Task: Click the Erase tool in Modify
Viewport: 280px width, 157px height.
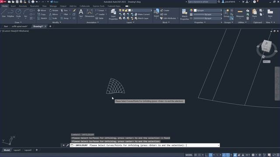Action: point(74,10)
